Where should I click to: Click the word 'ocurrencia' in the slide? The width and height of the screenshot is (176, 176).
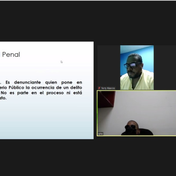[43, 88]
